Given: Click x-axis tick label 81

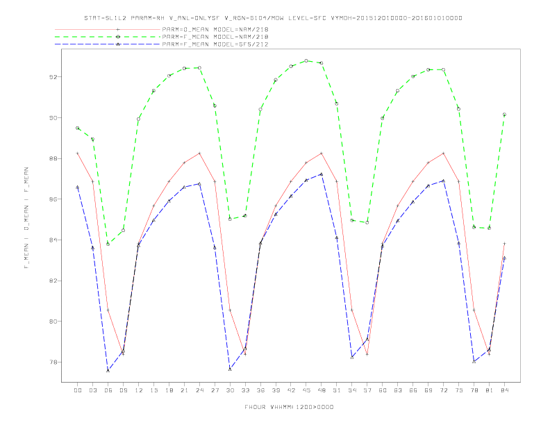Looking at the screenshot, I should coord(490,390).
